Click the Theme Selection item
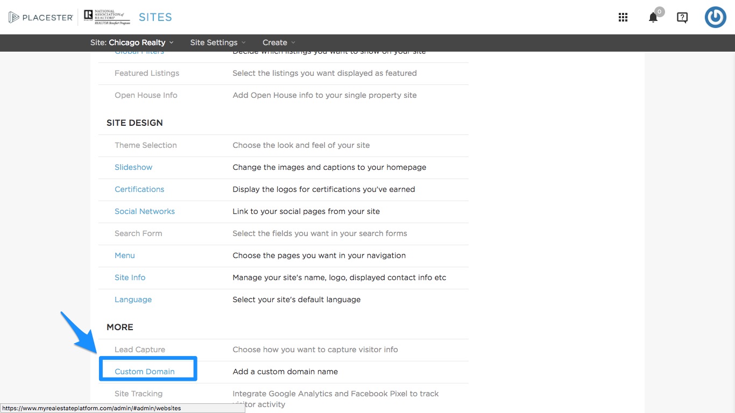Screen dimensions: 735x413 click(146, 145)
